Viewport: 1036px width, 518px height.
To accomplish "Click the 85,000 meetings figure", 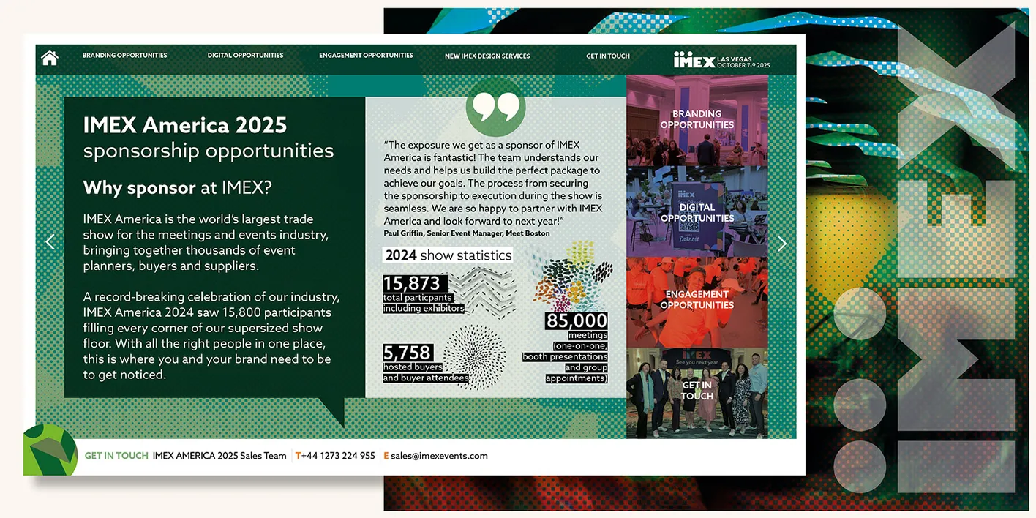I will tap(577, 320).
